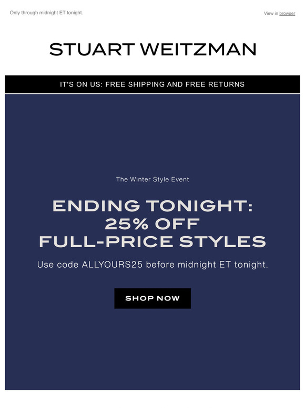Viewport: 305px width, 408px height.
Task: Click the words Use code in the promo line
Action: pos(58,265)
